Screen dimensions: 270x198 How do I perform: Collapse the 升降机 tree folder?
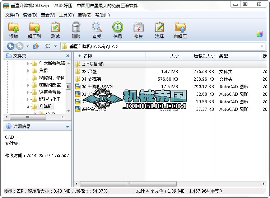(28, 107)
